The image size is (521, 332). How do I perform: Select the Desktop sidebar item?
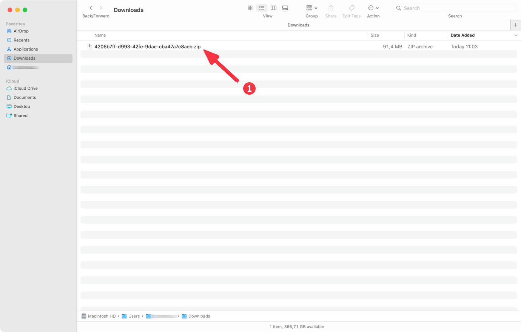[22, 106]
